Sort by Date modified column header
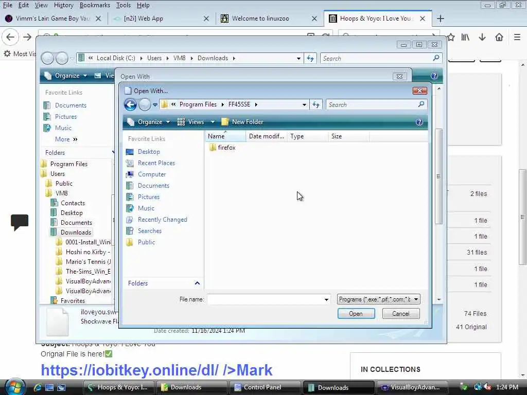The height and width of the screenshot is (395, 527). (x=267, y=136)
